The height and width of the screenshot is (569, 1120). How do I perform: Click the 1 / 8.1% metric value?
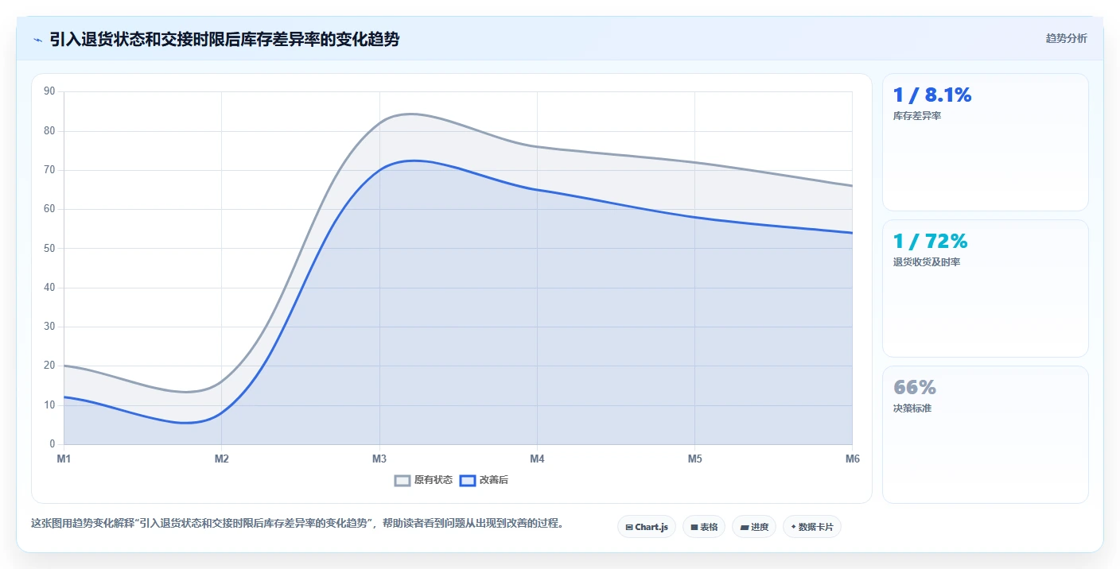tap(932, 95)
